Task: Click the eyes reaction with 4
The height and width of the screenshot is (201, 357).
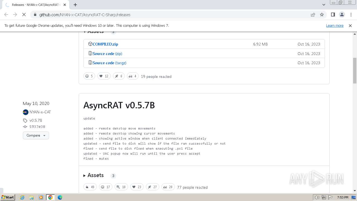Action: coord(133,76)
